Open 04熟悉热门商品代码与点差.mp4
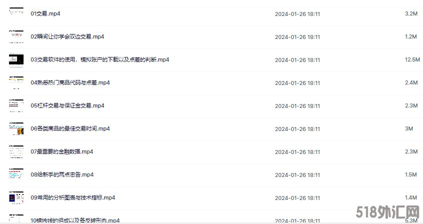Screen dimensions: 423x224 [70, 82]
